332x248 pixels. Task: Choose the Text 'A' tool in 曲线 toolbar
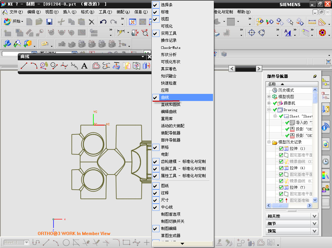tap(84, 66)
